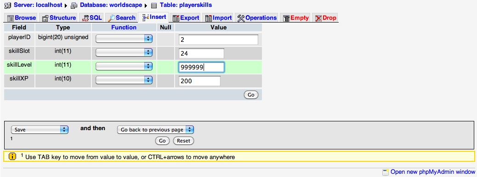Click the Browse tab icon
This screenshot has height=177, width=477.
(11, 18)
